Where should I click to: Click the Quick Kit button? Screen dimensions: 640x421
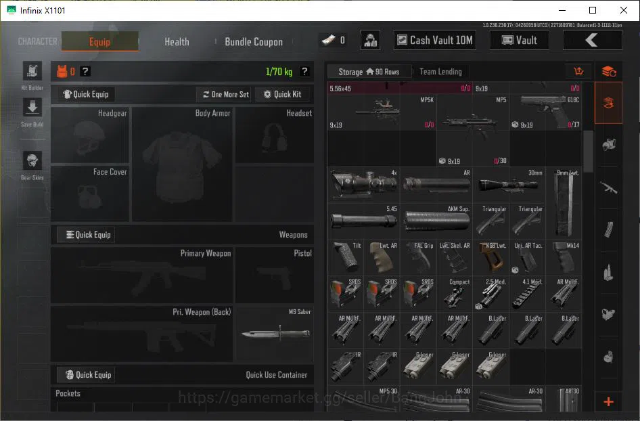pyautogui.click(x=282, y=94)
